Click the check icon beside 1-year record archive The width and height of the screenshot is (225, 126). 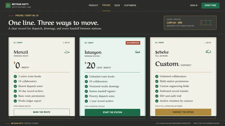(x=86, y=101)
